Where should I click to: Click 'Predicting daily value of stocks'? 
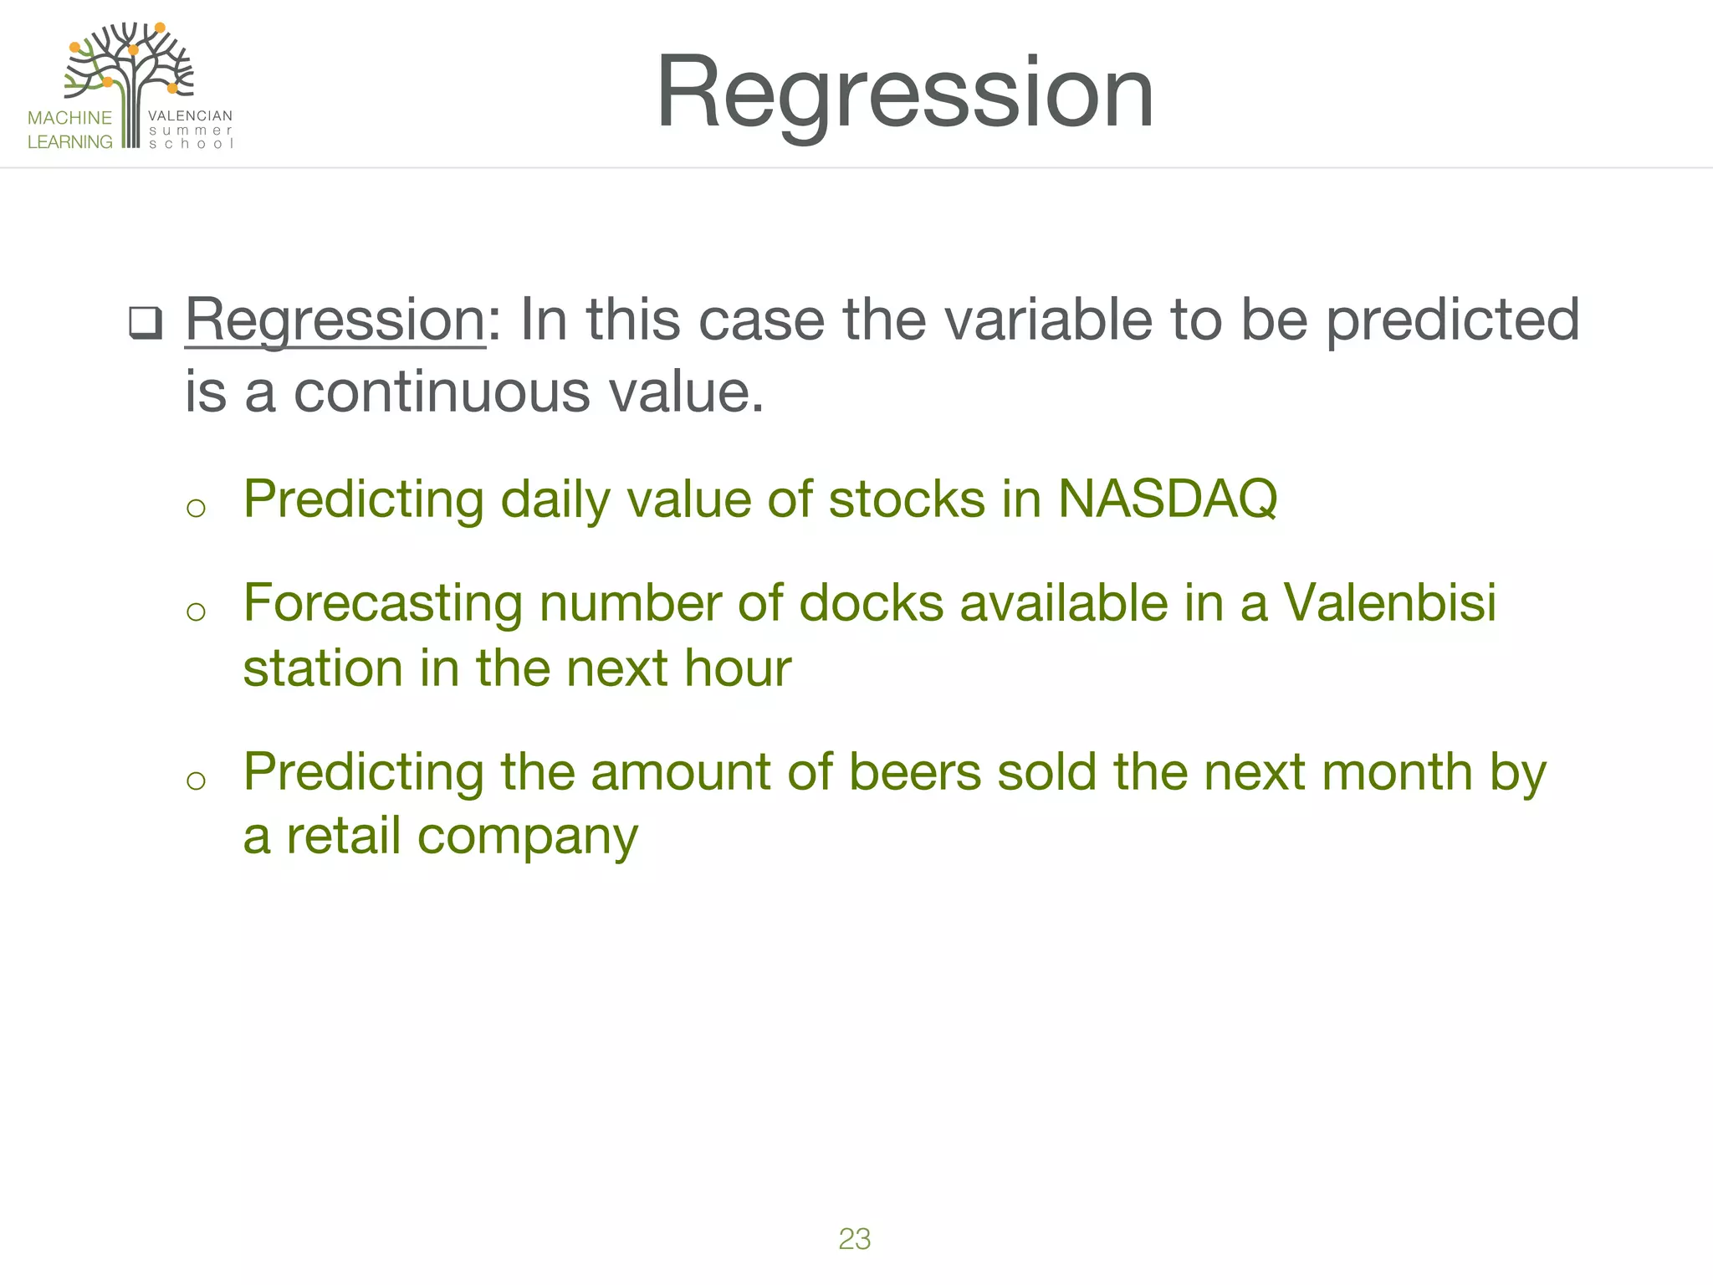613,499
